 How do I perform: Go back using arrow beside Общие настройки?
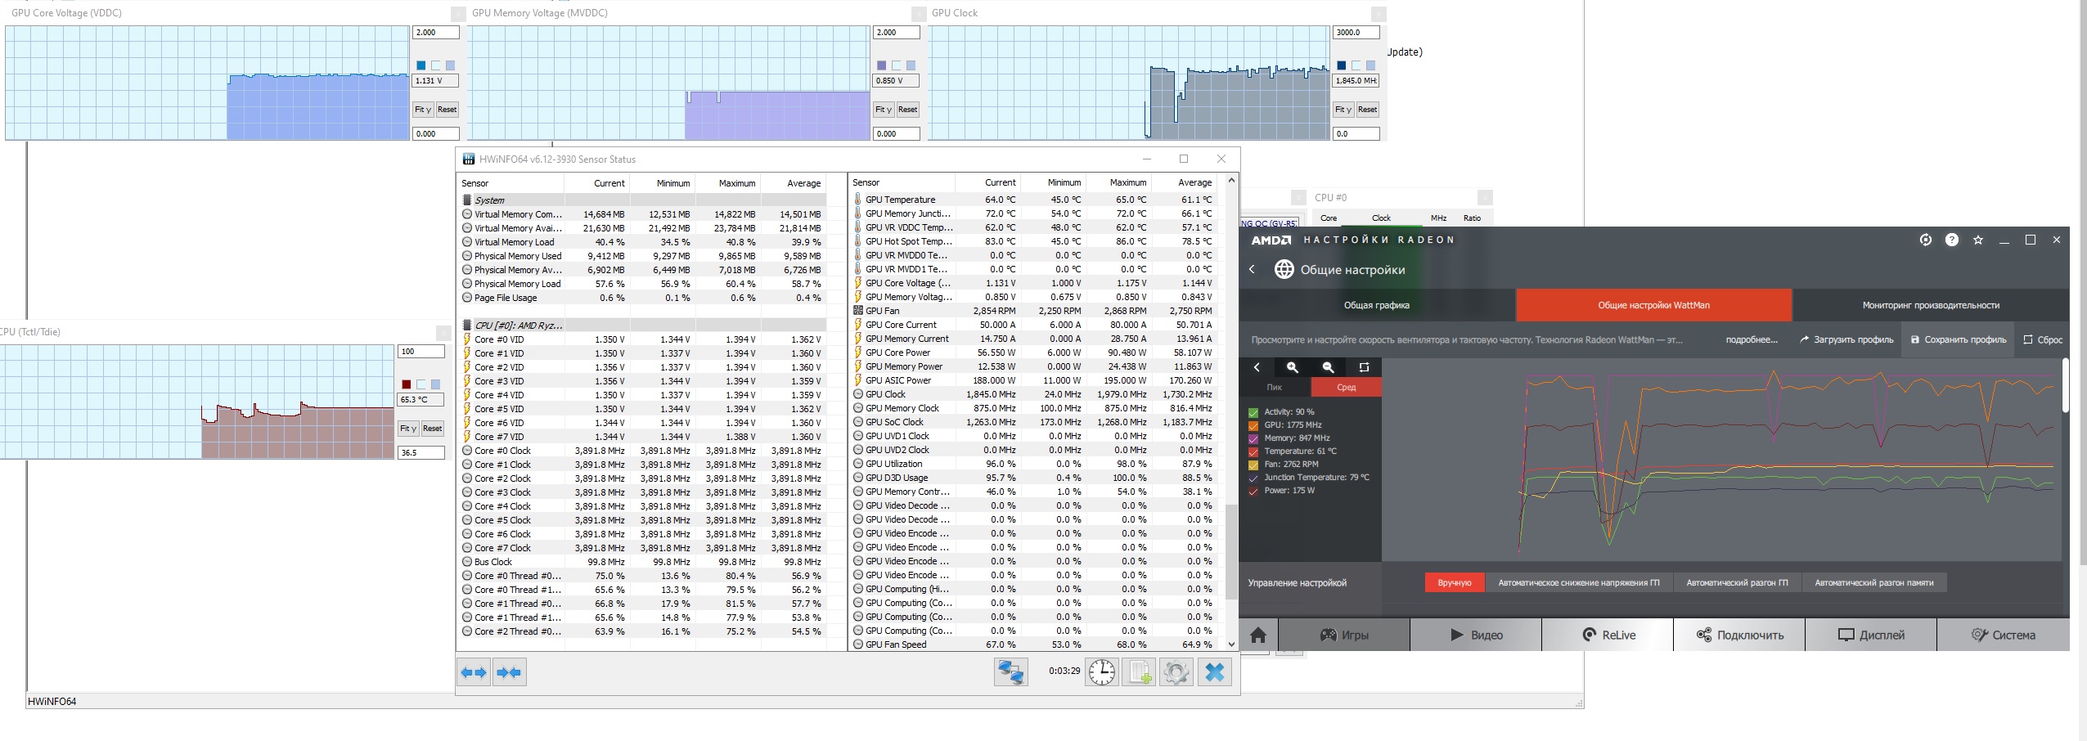coord(1252,269)
